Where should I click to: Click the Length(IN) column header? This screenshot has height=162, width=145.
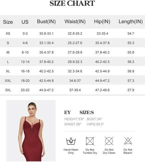coord(131,22)
